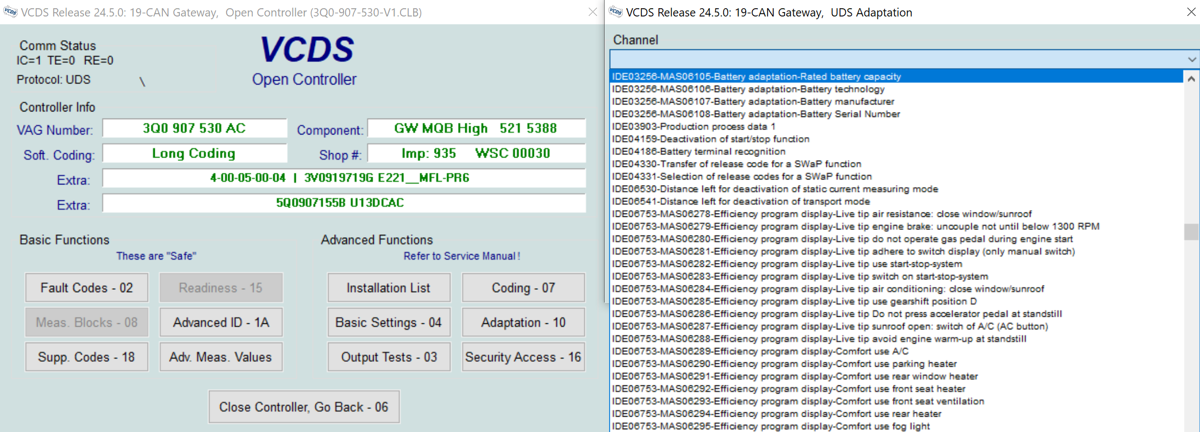Run Output Tests - 03
Screen dimensions: 1200x432
coord(389,357)
